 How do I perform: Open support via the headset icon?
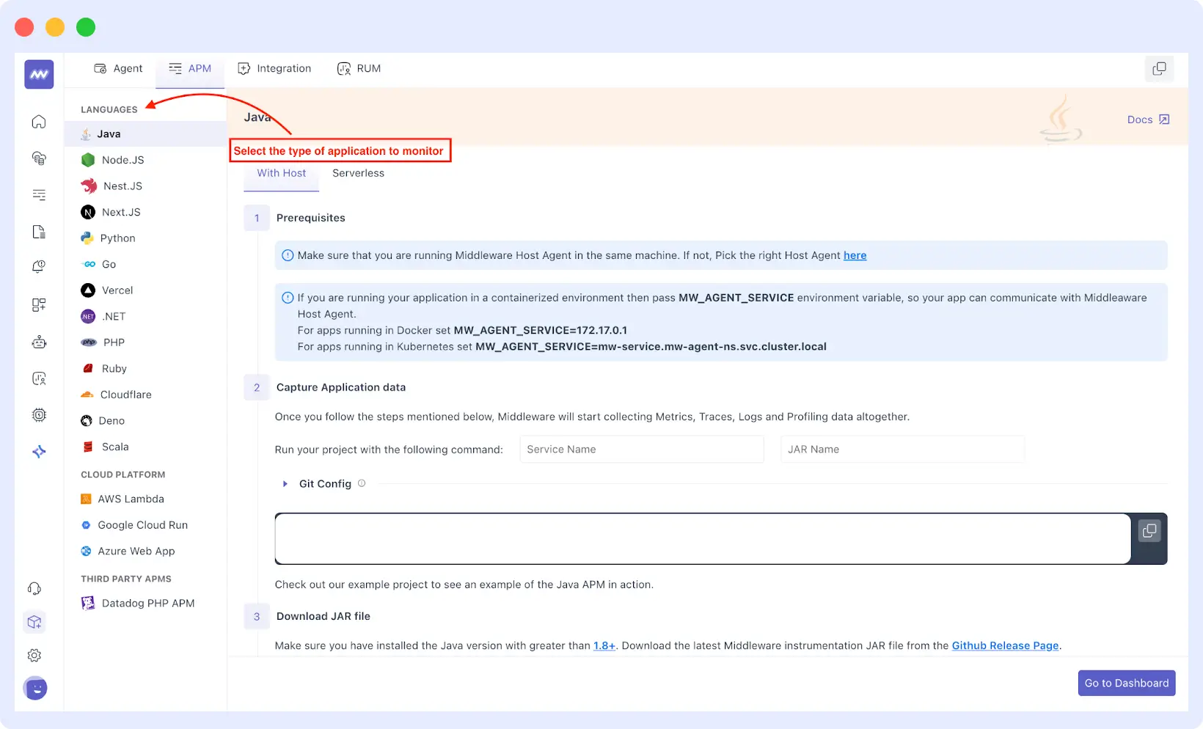[34, 587]
